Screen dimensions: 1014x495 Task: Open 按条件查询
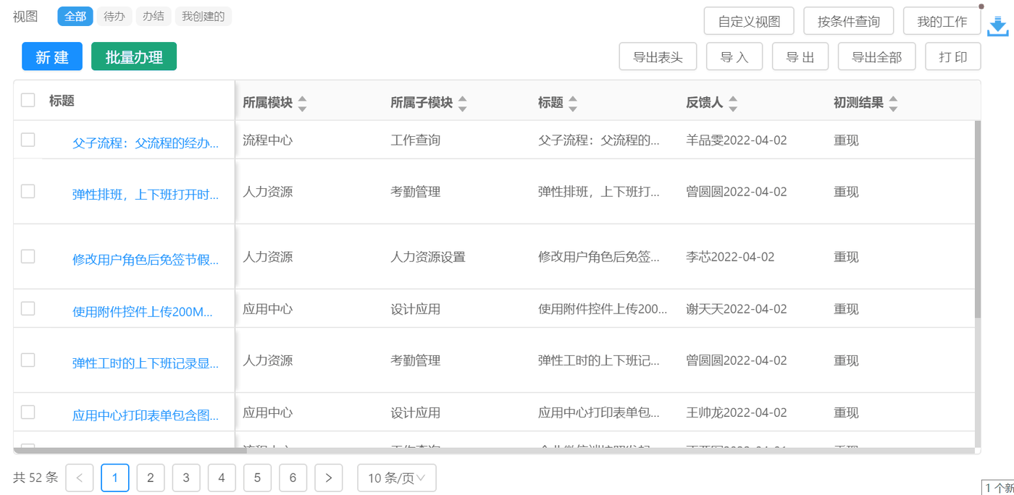pos(849,21)
